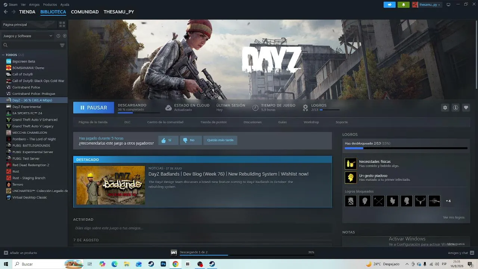Add DayZ to favorites heart
This screenshot has height=269, width=478.
point(466,108)
